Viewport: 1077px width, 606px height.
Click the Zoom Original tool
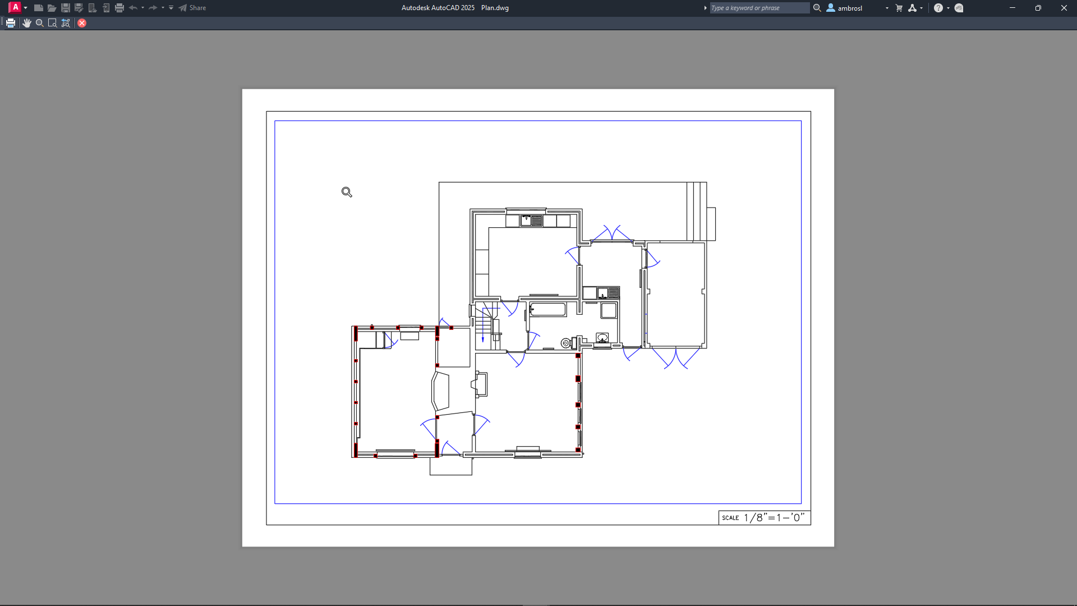click(66, 23)
